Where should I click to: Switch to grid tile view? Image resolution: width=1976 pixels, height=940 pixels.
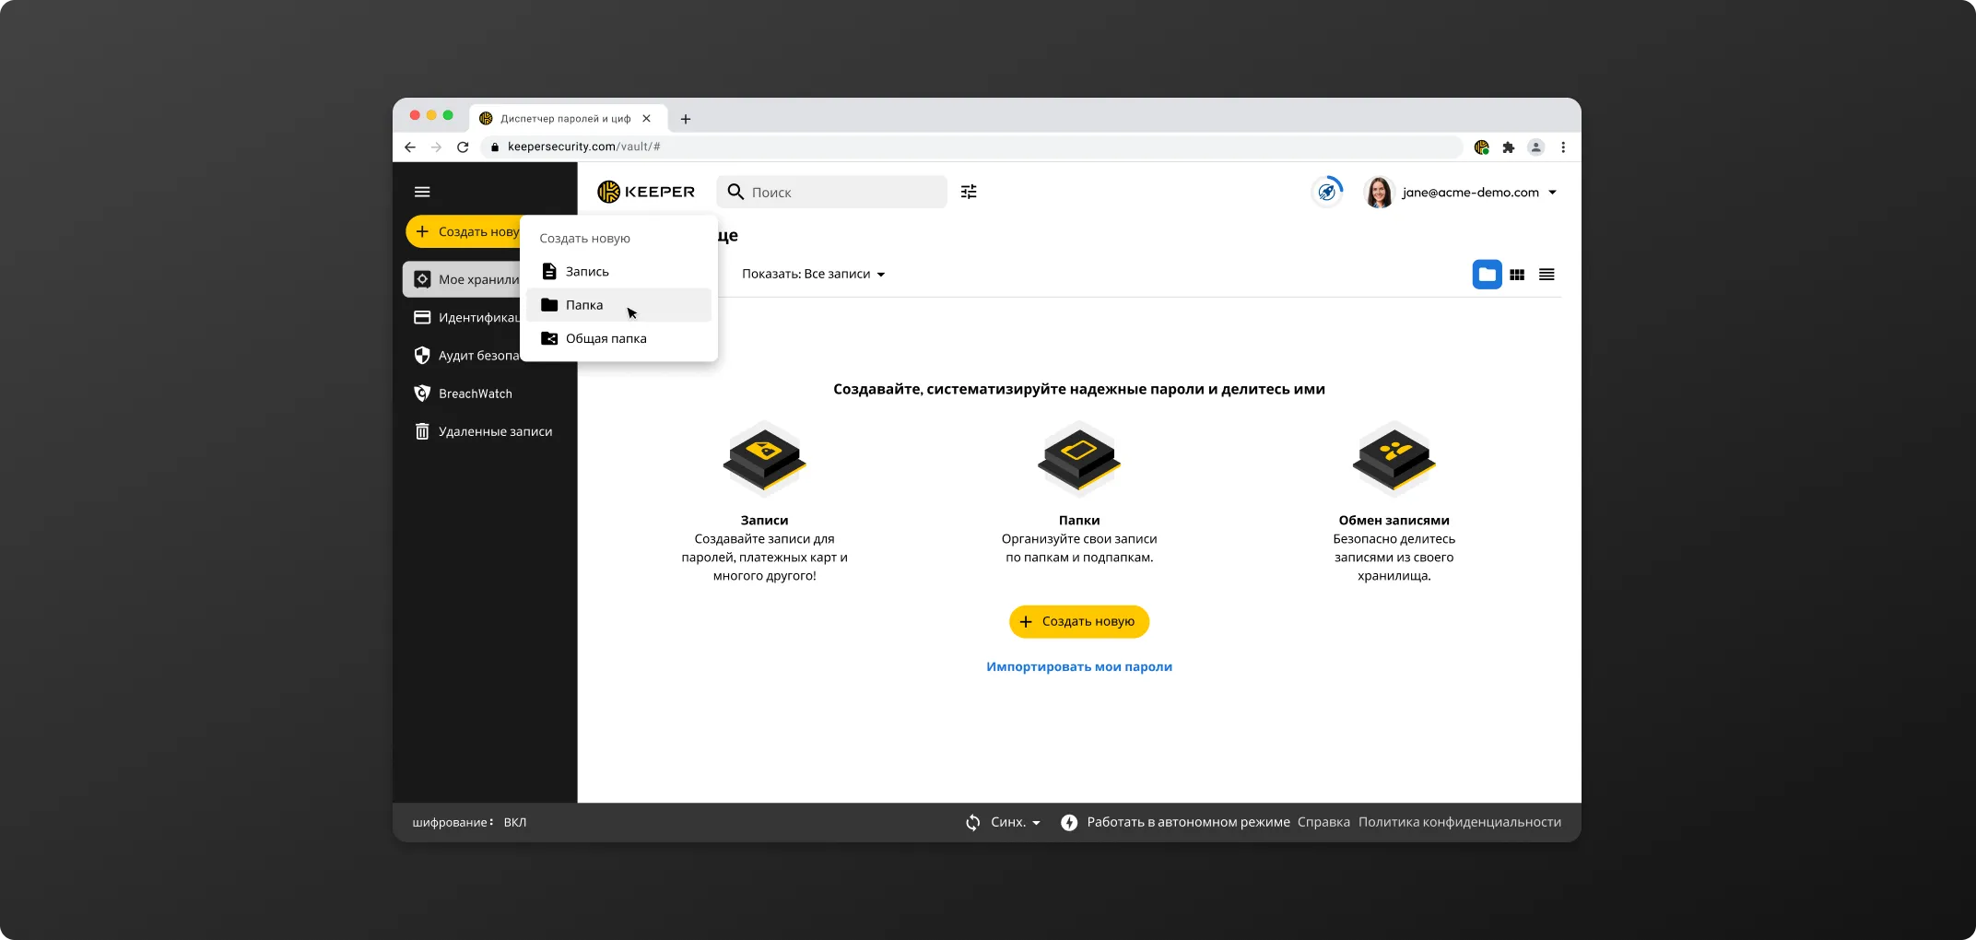(x=1517, y=275)
